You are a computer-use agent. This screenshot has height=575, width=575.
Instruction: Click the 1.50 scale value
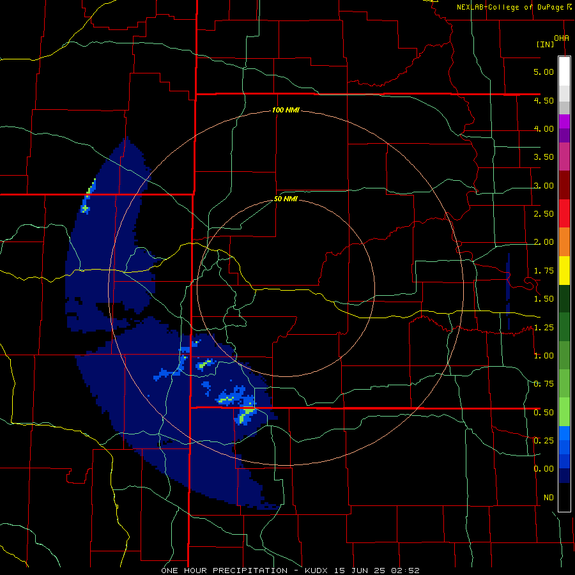(544, 299)
